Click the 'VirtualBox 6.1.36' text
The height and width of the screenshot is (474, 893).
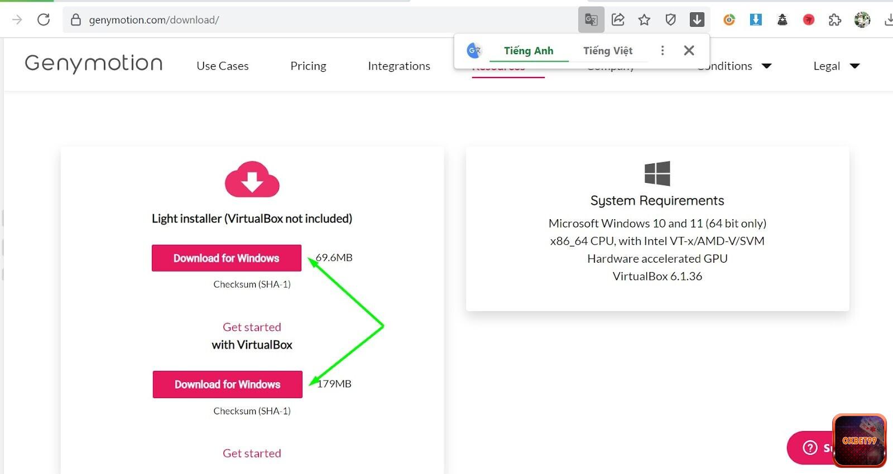coord(657,277)
